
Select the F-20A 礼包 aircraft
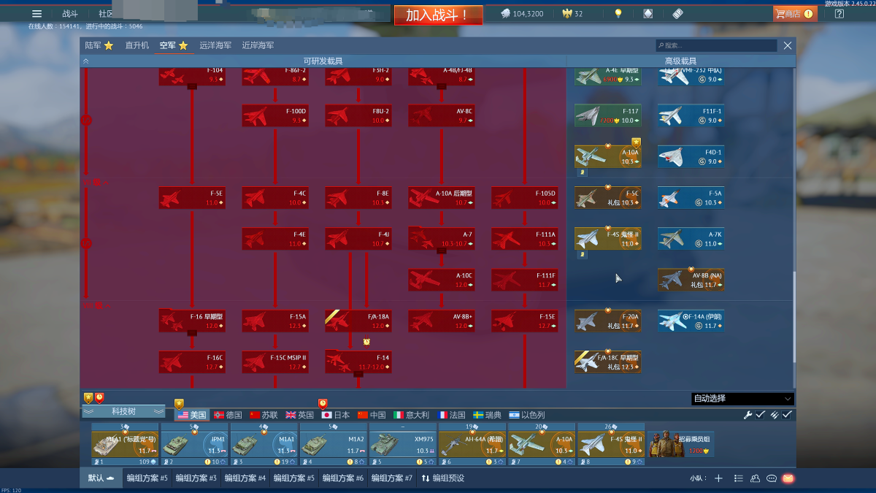coord(608,321)
